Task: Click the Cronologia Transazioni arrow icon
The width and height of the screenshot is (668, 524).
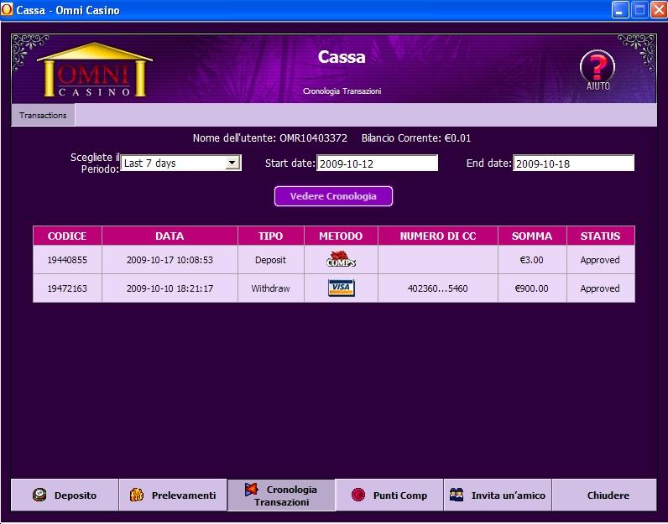Action: tap(252, 490)
